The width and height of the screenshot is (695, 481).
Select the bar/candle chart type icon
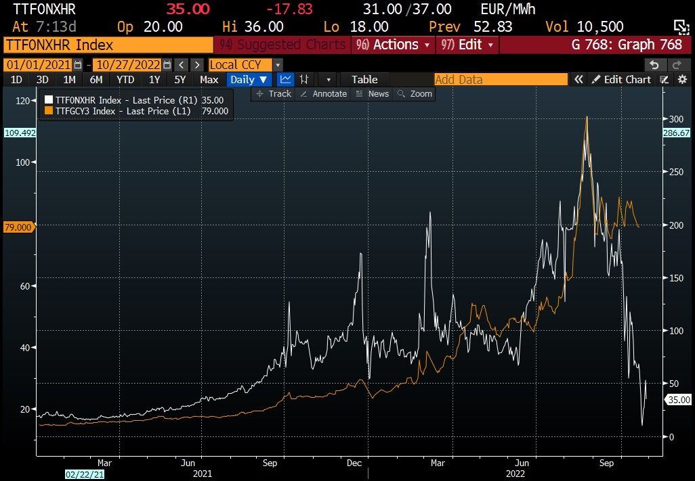click(x=304, y=80)
